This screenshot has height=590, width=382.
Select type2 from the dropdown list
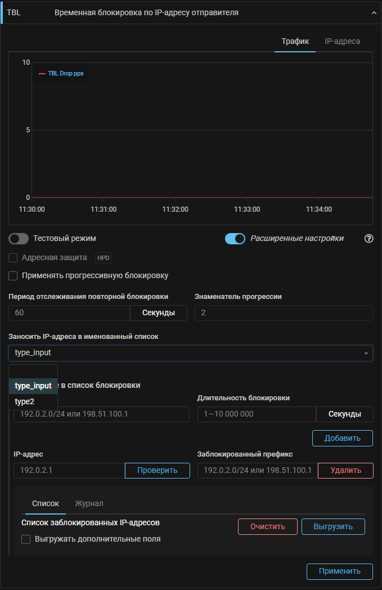click(x=25, y=401)
